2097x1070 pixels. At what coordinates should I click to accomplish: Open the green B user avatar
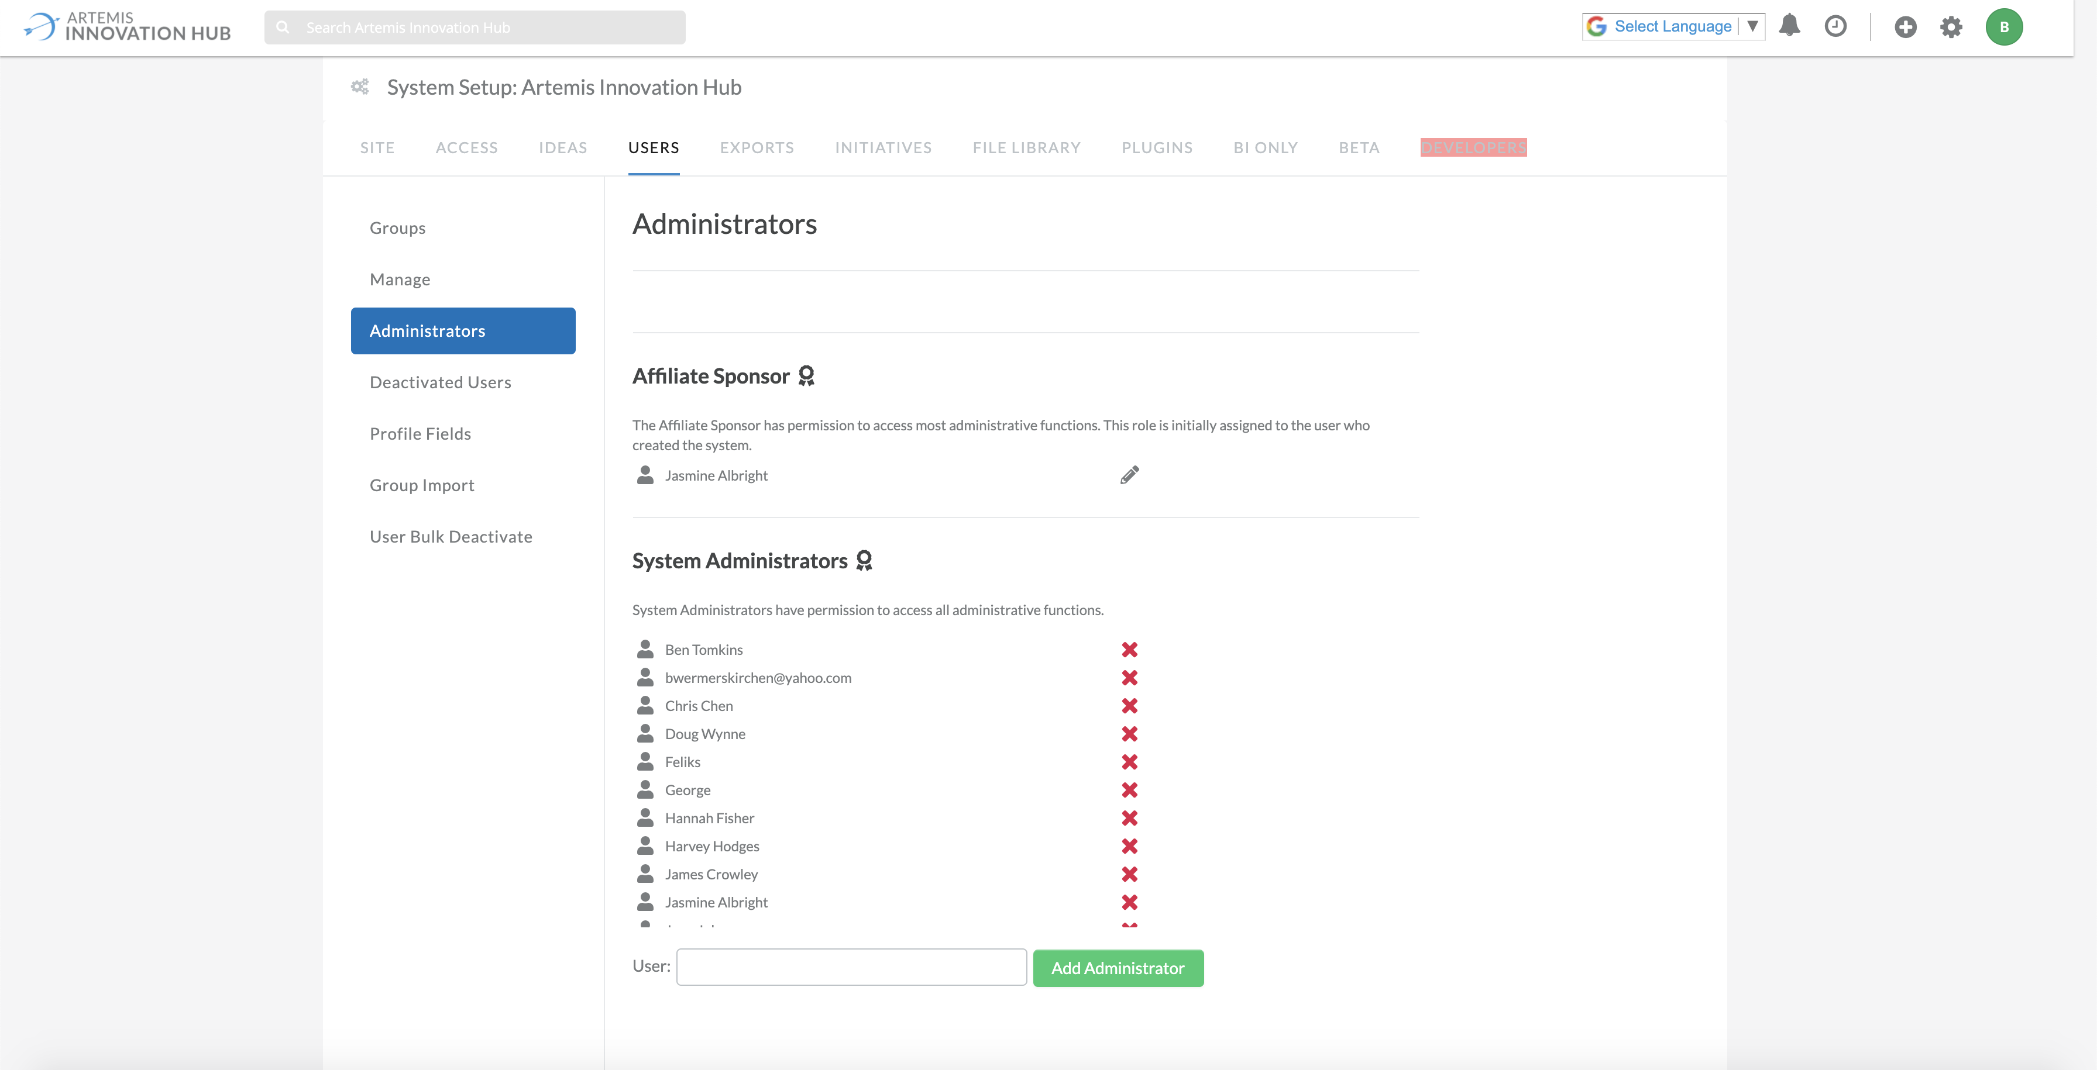[x=2003, y=27]
